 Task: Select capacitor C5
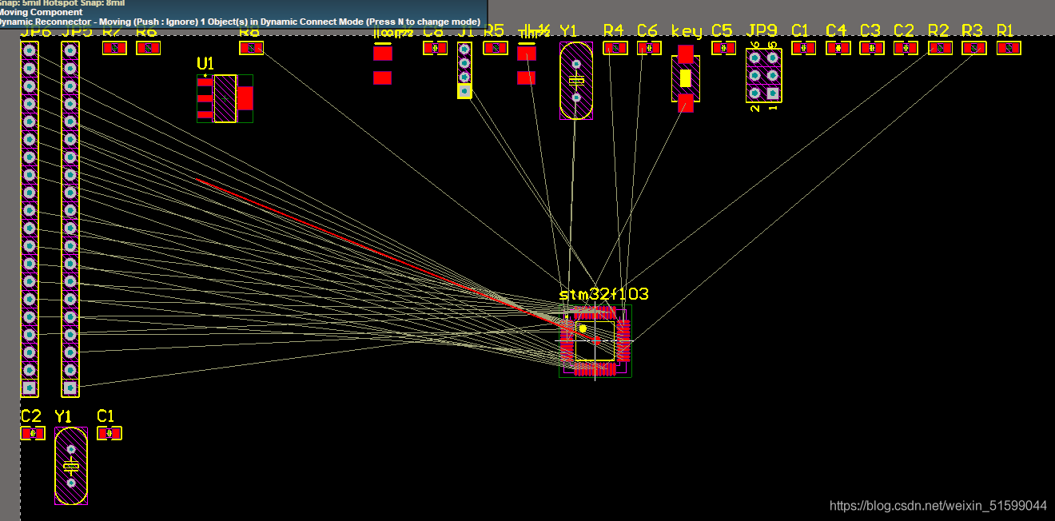click(x=723, y=48)
